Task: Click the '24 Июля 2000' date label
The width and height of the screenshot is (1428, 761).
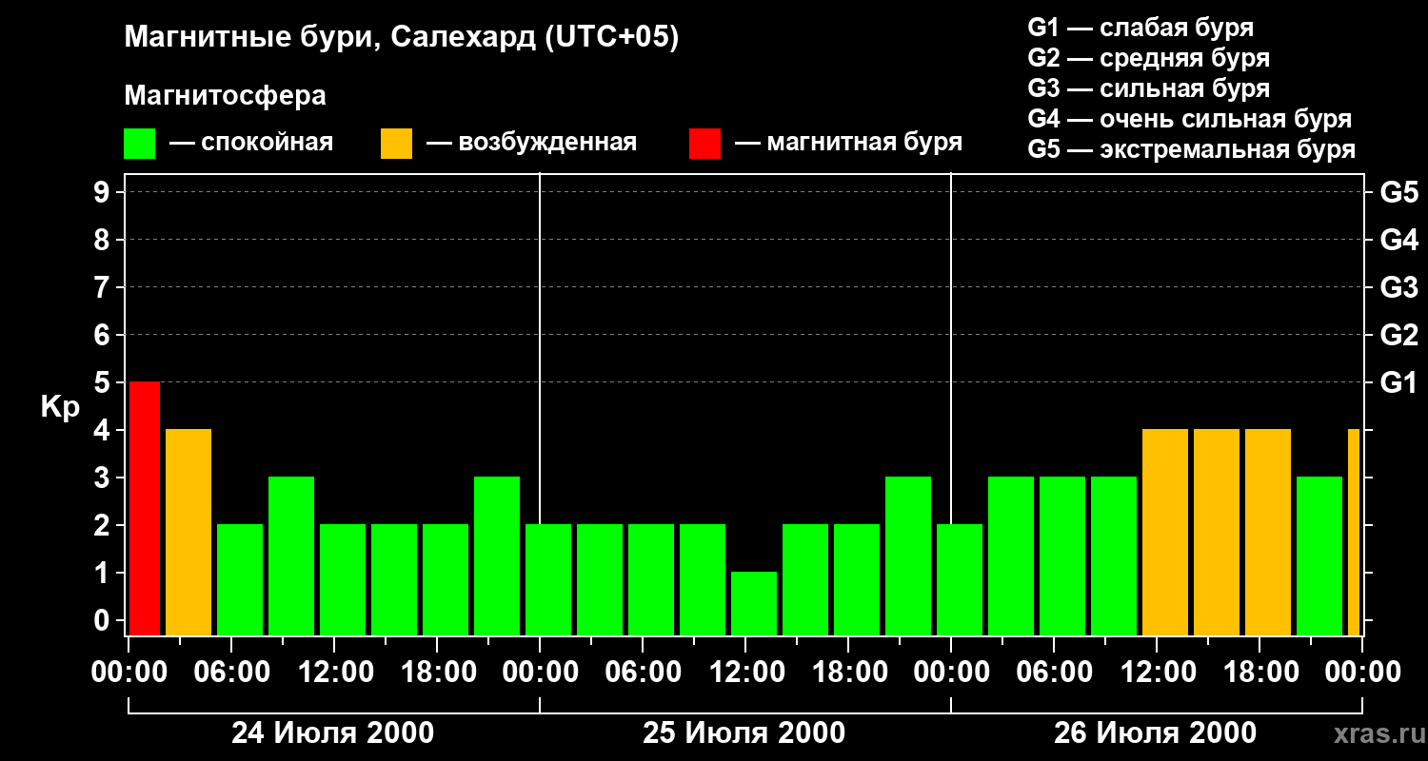Action: [x=333, y=733]
